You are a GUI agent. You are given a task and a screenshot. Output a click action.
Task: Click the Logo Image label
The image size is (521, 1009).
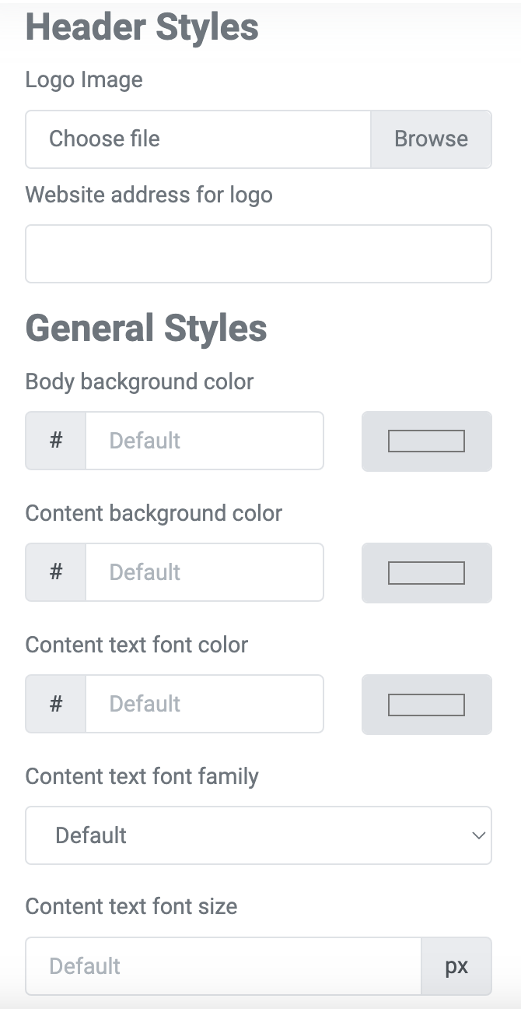click(x=84, y=80)
